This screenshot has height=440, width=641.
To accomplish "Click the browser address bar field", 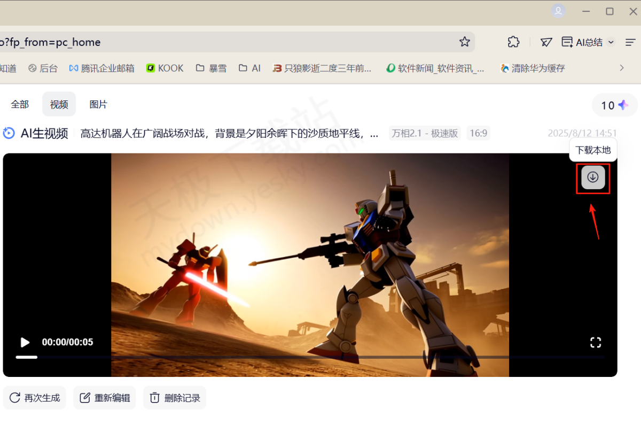I will pyautogui.click(x=214, y=42).
